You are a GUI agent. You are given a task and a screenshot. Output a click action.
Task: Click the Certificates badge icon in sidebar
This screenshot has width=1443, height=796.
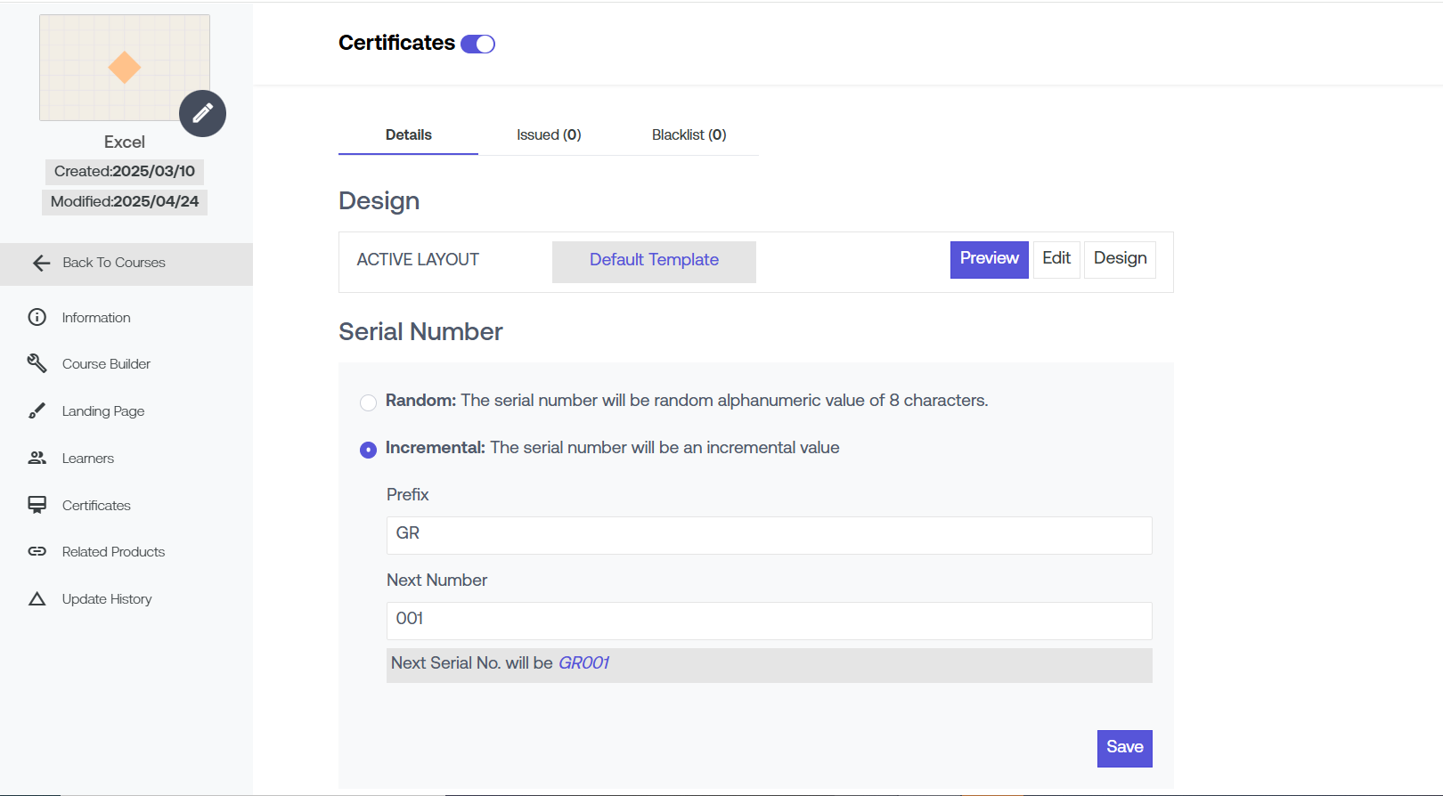(x=37, y=505)
